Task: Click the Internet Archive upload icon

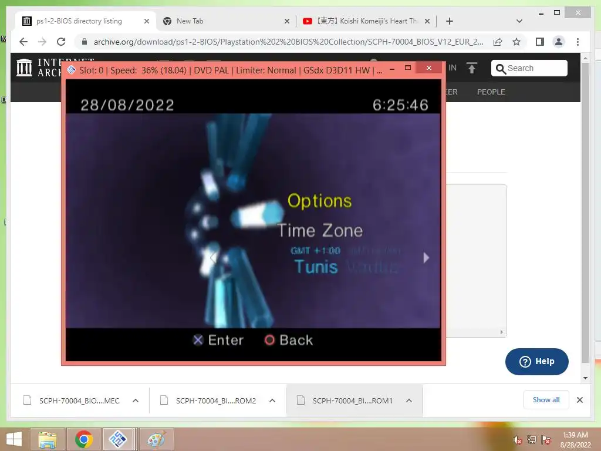Action: (x=472, y=68)
